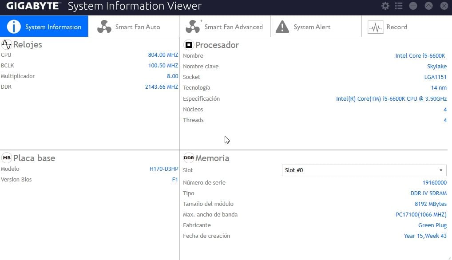
Task: Click the module size 8192 MBytes
Action: coord(431,204)
